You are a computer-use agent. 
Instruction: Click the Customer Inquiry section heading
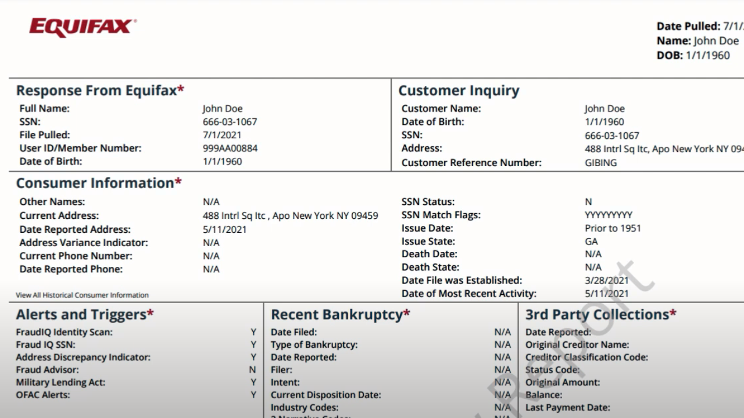(458, 91)
